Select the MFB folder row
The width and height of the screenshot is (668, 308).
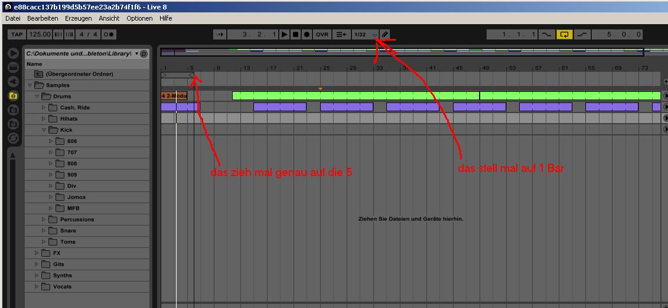pyautogui.click(x=87, y=208)
